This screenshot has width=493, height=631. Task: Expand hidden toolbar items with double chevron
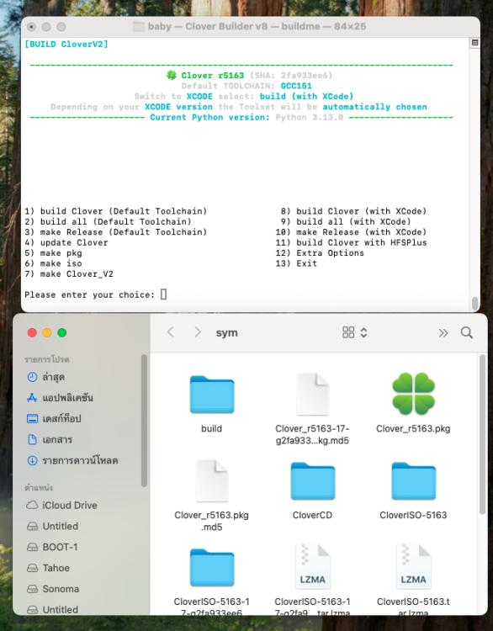(443, 333)
